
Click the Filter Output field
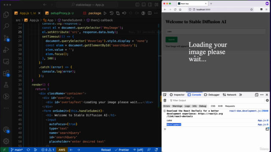(x=216, y=100)
